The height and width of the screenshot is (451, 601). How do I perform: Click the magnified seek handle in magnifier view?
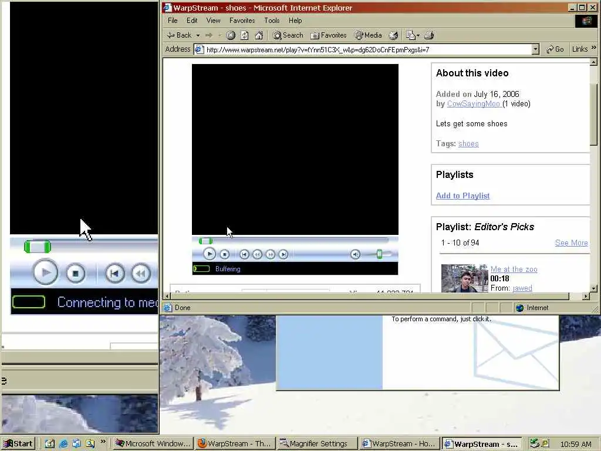click(37, 247)
